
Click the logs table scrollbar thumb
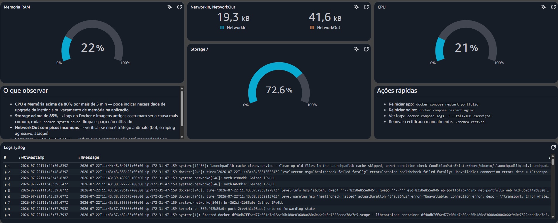coord(553,162)
